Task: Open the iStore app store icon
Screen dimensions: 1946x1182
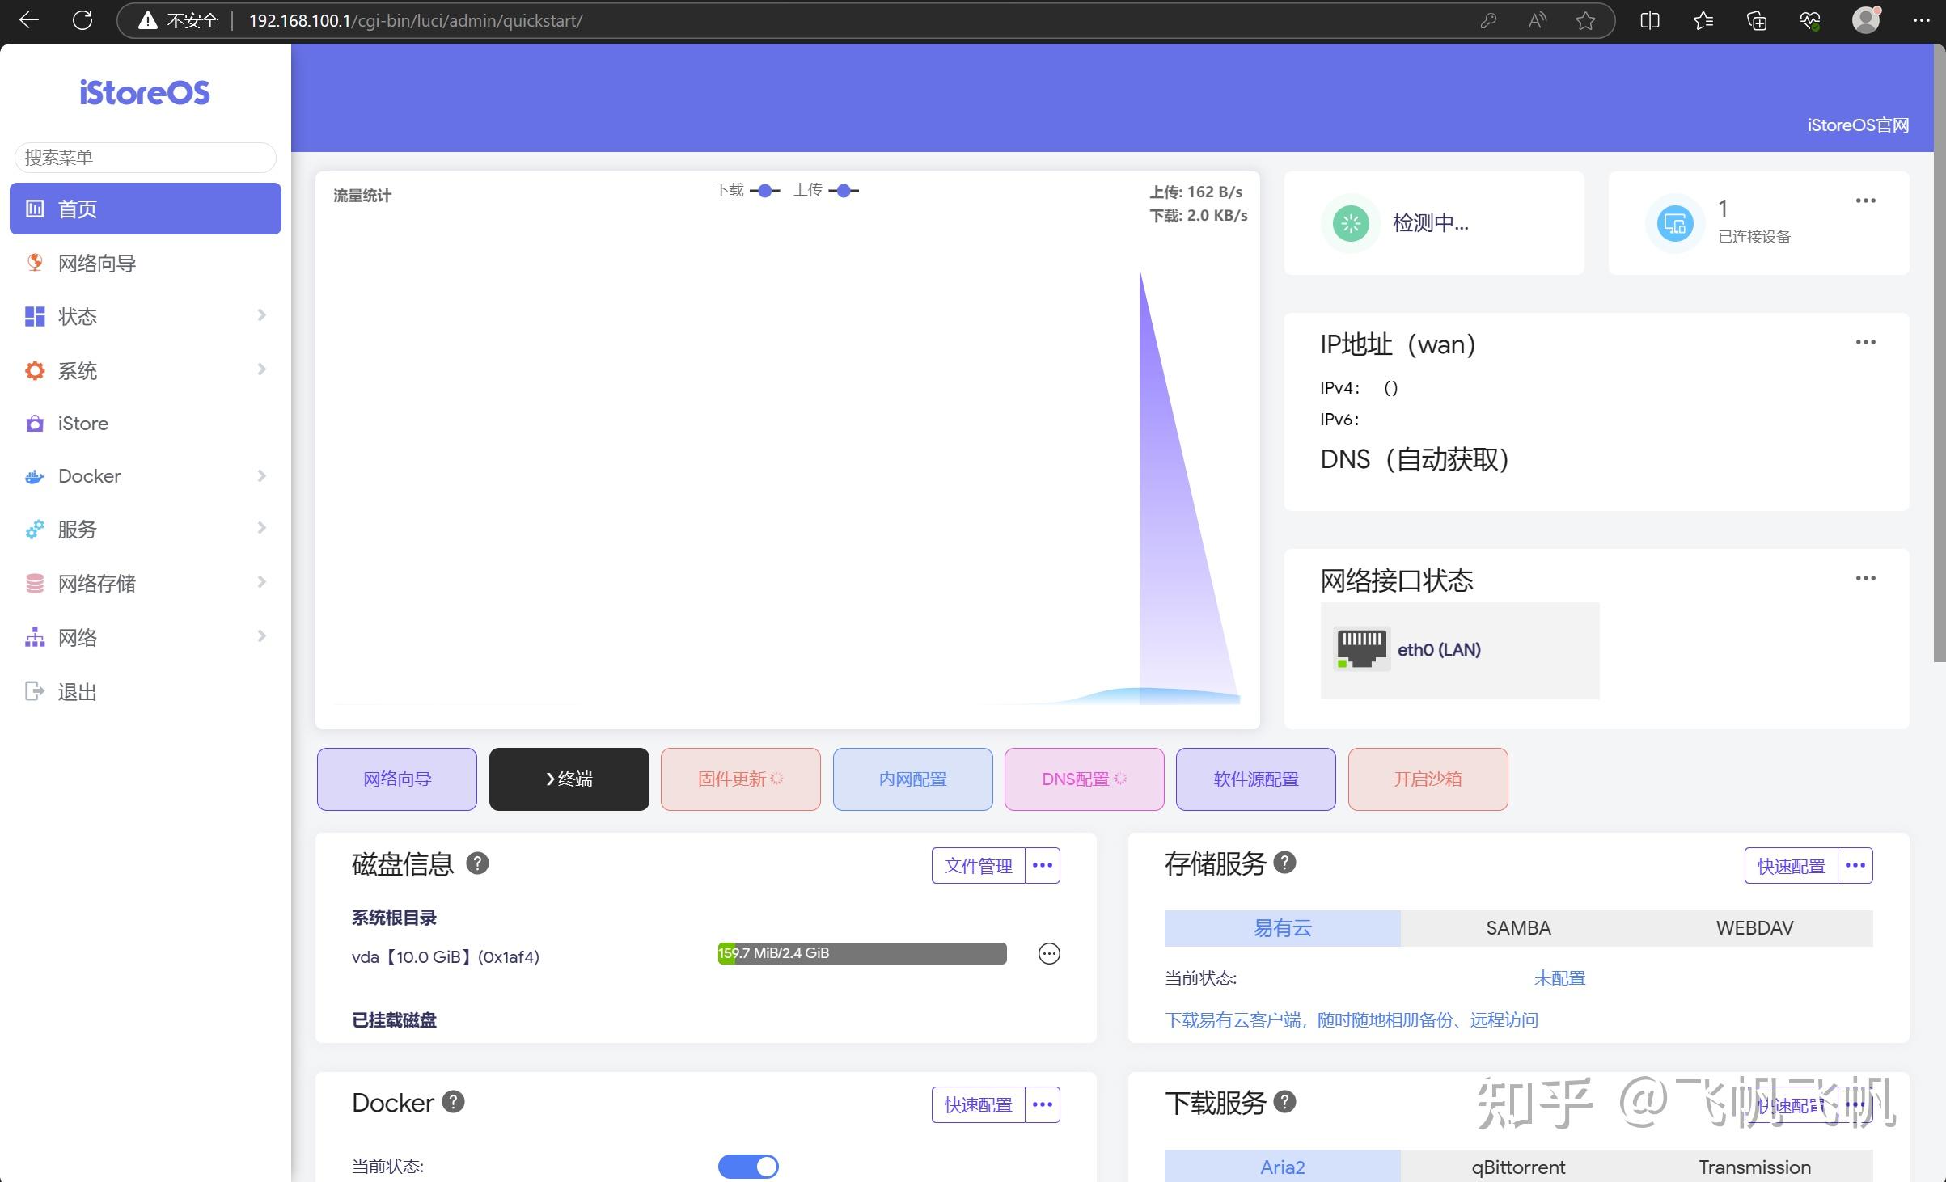Action: tap(35, 423)
